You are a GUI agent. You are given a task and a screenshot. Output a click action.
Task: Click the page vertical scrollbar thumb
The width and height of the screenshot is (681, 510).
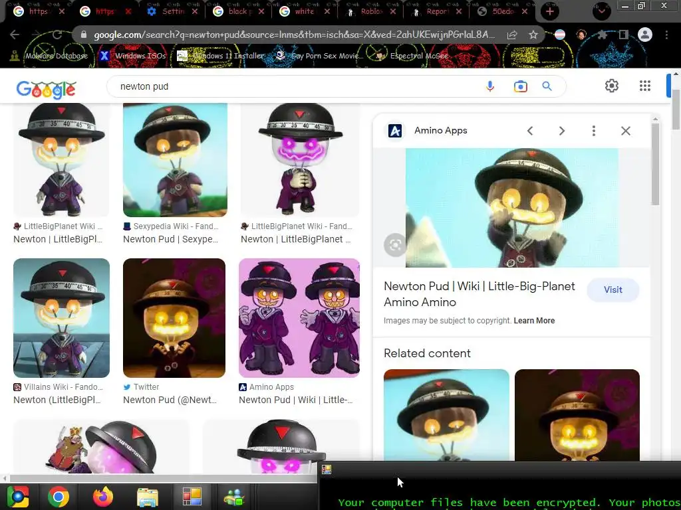pos(676,109)
